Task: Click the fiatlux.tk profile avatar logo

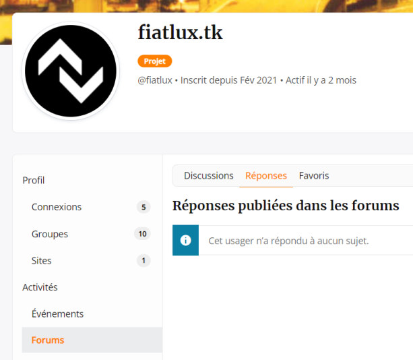Action: pos(71,71)
